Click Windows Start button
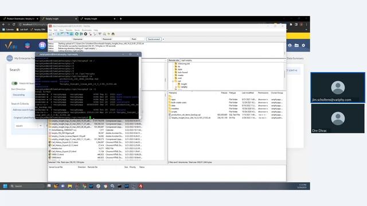This screenshot has height=206, width=367. point(5,186)
